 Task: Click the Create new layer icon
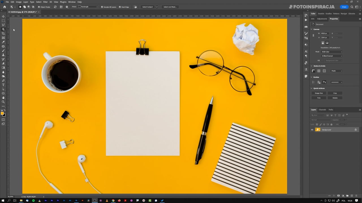352,196
